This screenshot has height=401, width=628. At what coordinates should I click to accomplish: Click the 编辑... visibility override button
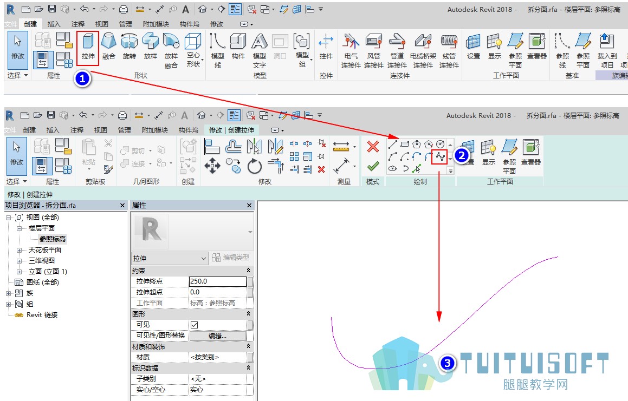click(217, 336)
